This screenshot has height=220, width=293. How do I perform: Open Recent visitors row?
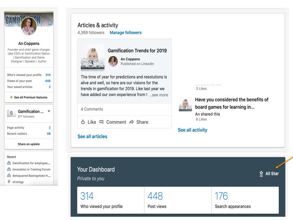[x=29, y=134]
